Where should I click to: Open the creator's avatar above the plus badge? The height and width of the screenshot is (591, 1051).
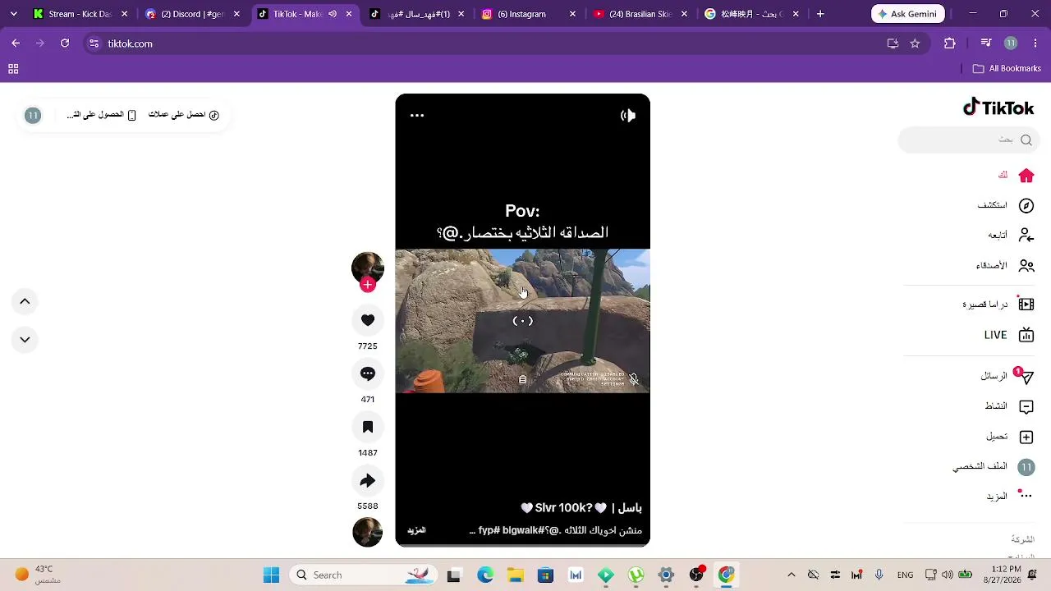[368, 267]
